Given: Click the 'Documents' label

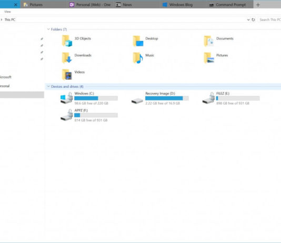Looking at the screenshot, I should click(225, 38).
